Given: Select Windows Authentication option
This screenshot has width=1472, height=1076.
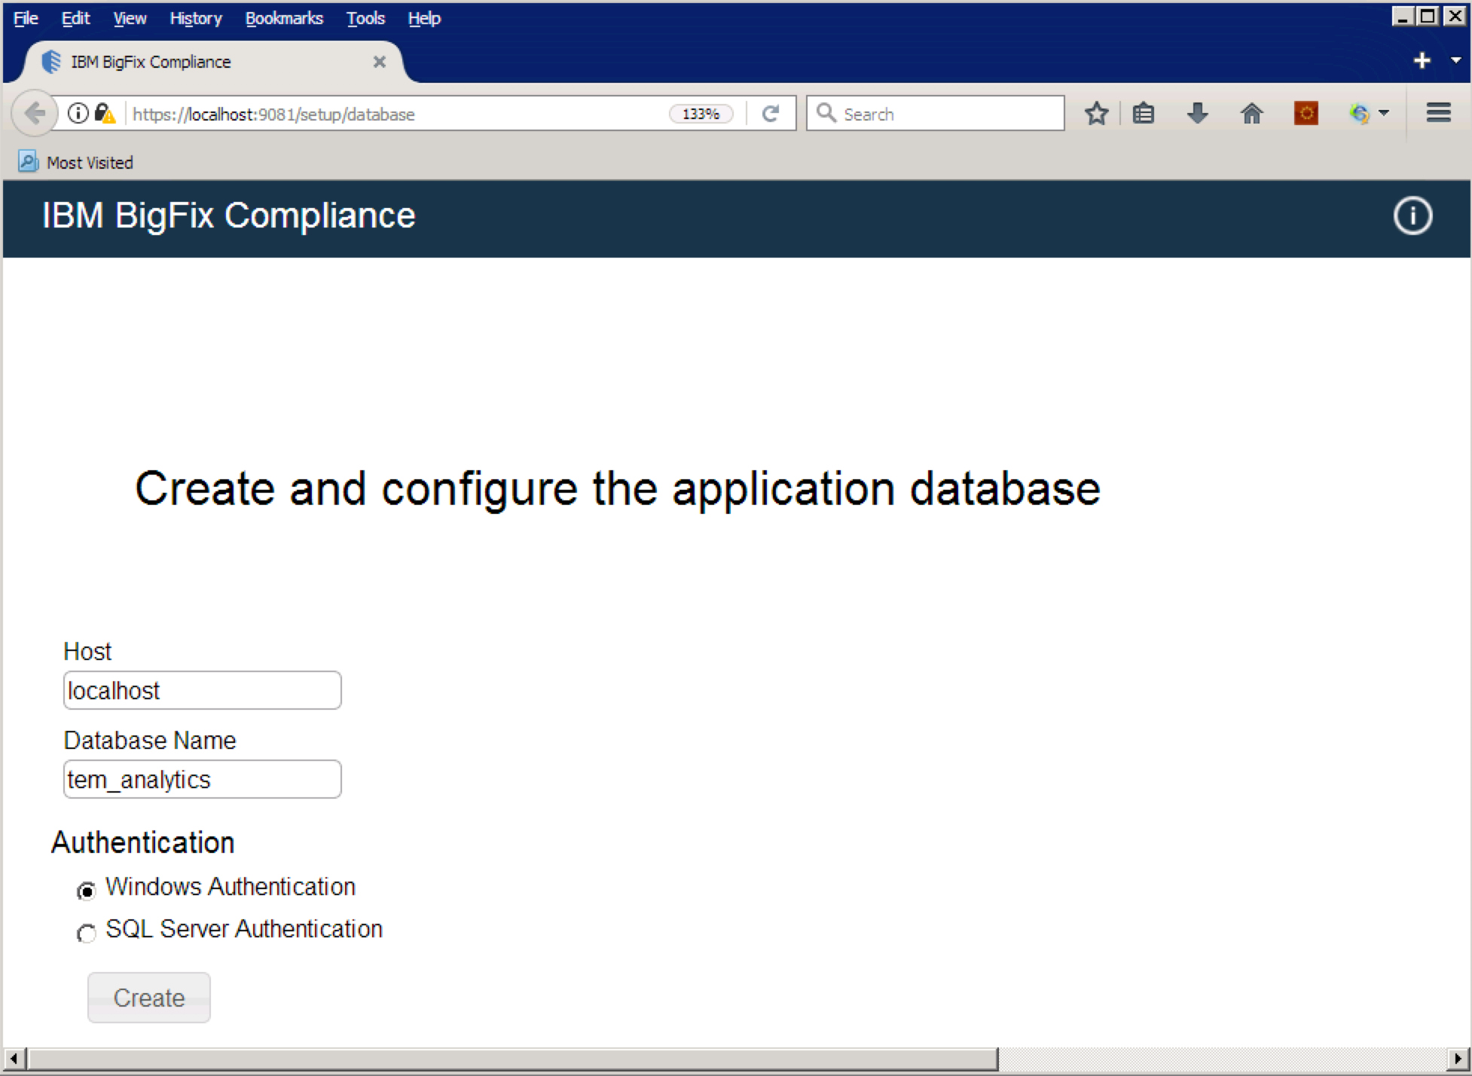Looking at the screenshot, I should click(87, 891).
